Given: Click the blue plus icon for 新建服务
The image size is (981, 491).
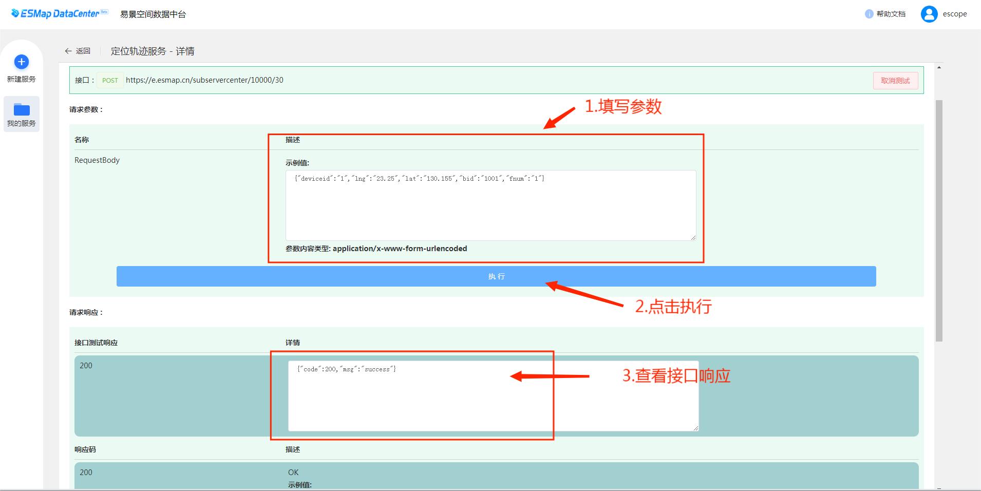Looking at the screenshot, I should point(21,62).
